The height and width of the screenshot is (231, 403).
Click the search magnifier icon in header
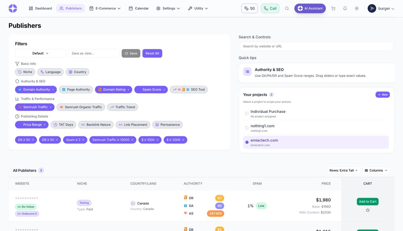[287, 8]
